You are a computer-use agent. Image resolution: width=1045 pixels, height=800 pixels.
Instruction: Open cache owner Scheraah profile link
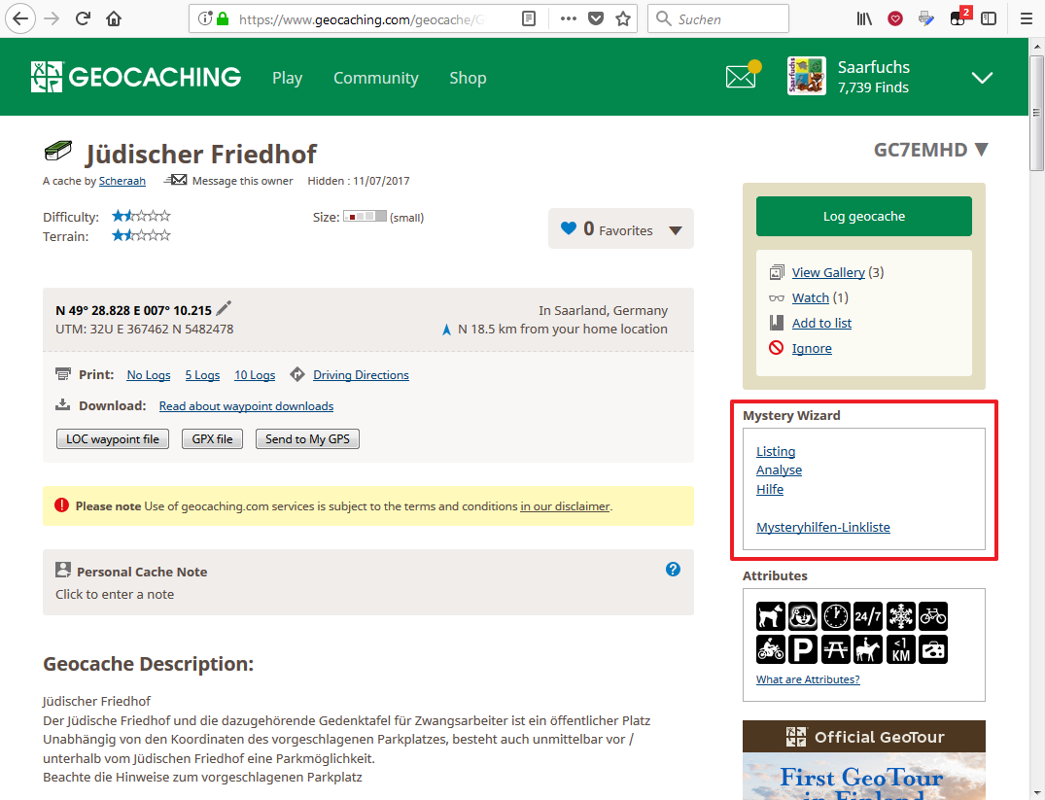[122, 181]
